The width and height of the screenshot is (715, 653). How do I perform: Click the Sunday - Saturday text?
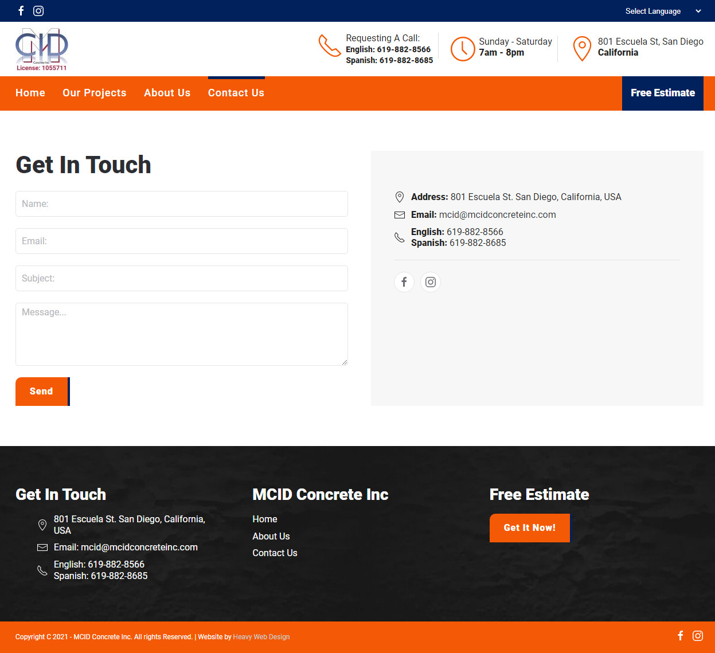point(515,41)
